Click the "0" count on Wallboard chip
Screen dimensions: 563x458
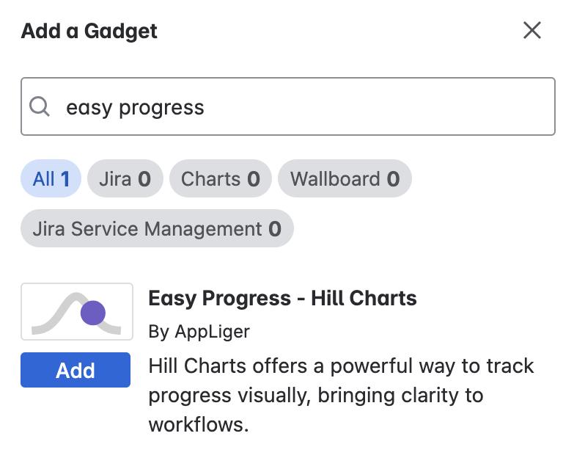point(393,179)
